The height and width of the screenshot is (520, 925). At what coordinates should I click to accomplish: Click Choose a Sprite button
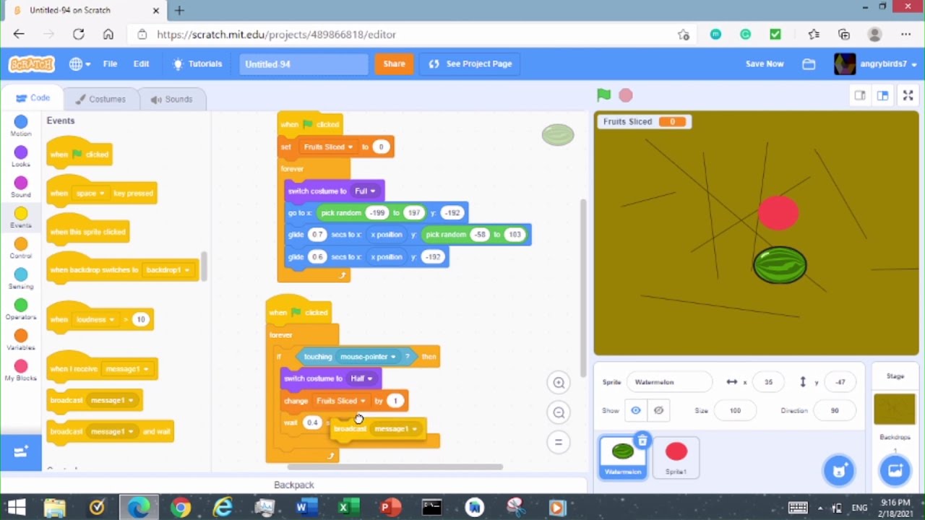pos(839,471)
